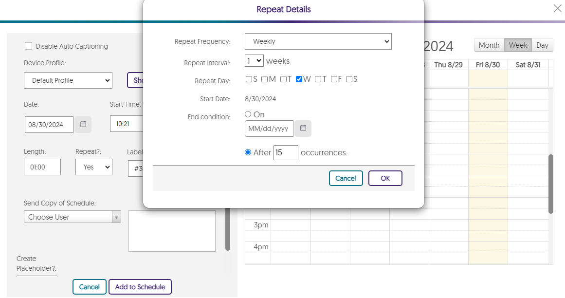Viewport: 565px width, 298px height.
Task: Click the calendar icon beside the Date field
Action: (83, 125)
